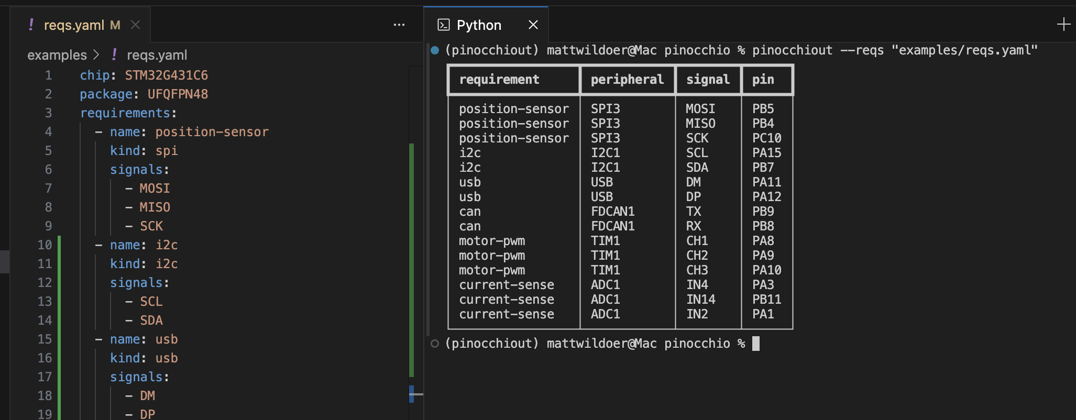This screenshot has width=1076, height=420.
Task: Click the PB5 pin cell in terminal
Action: pos(763,109)
